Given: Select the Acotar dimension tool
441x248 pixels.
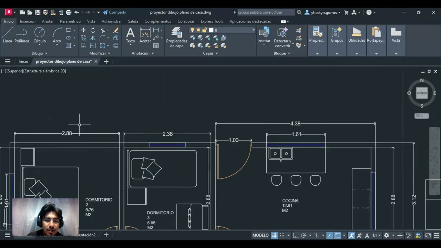Looking at the screenshot, I should pos(145,35).
